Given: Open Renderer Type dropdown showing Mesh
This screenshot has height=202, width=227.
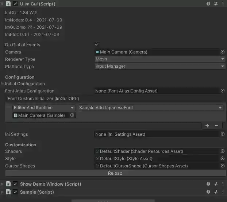Looking at the screenshot, I should [160, 59].
